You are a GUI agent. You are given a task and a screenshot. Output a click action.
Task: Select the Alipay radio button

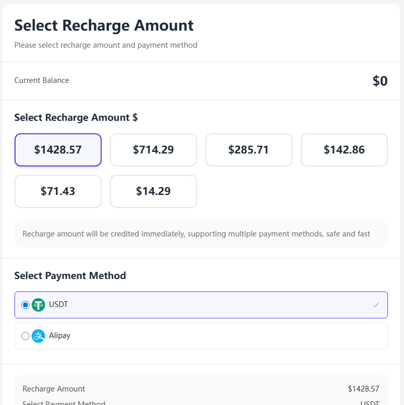point(25,336)
